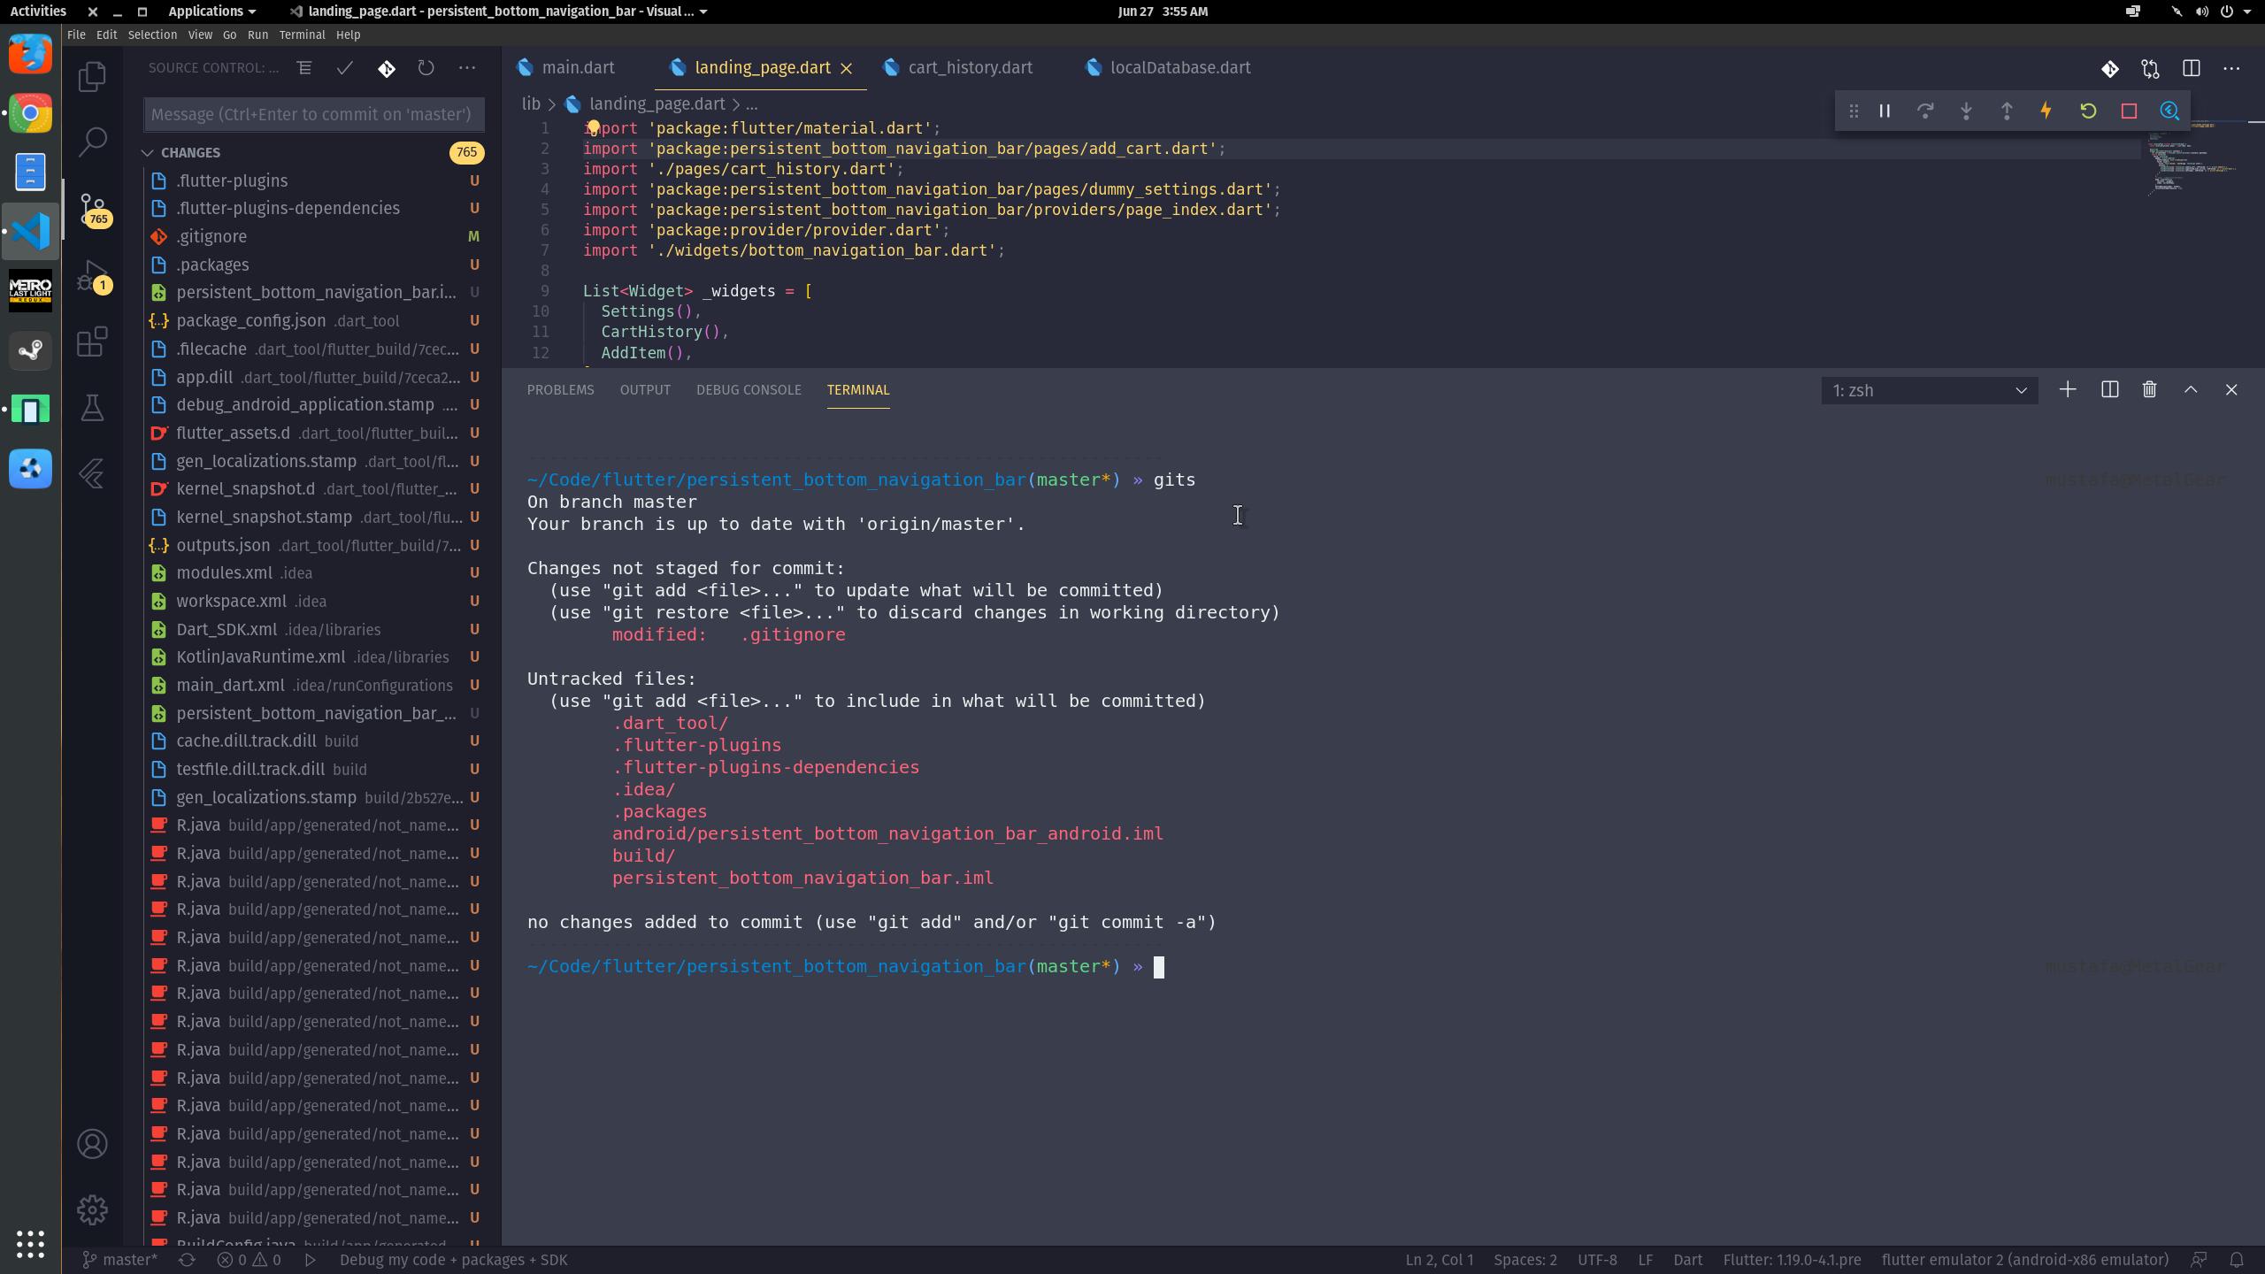Stop debugging with the red square

tap(2129, 111)
